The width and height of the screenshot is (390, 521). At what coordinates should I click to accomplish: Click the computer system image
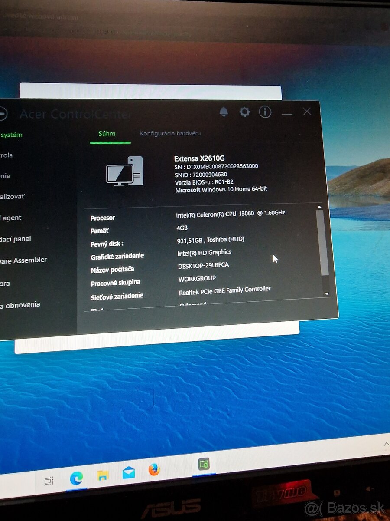click(x=125, y=171)
